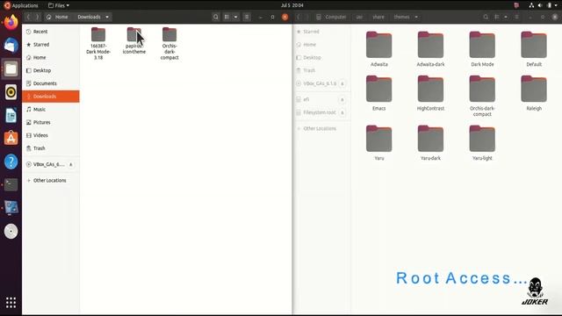Open the Emacs folder
The height and width of the screenshot is (316, 562).
[378, 89]
